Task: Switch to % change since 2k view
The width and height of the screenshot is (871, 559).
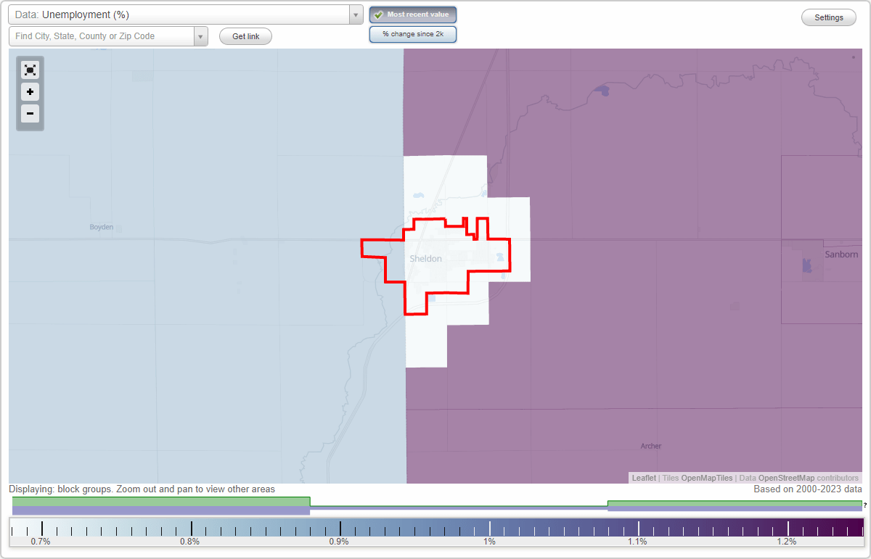Action: point(412,33)
